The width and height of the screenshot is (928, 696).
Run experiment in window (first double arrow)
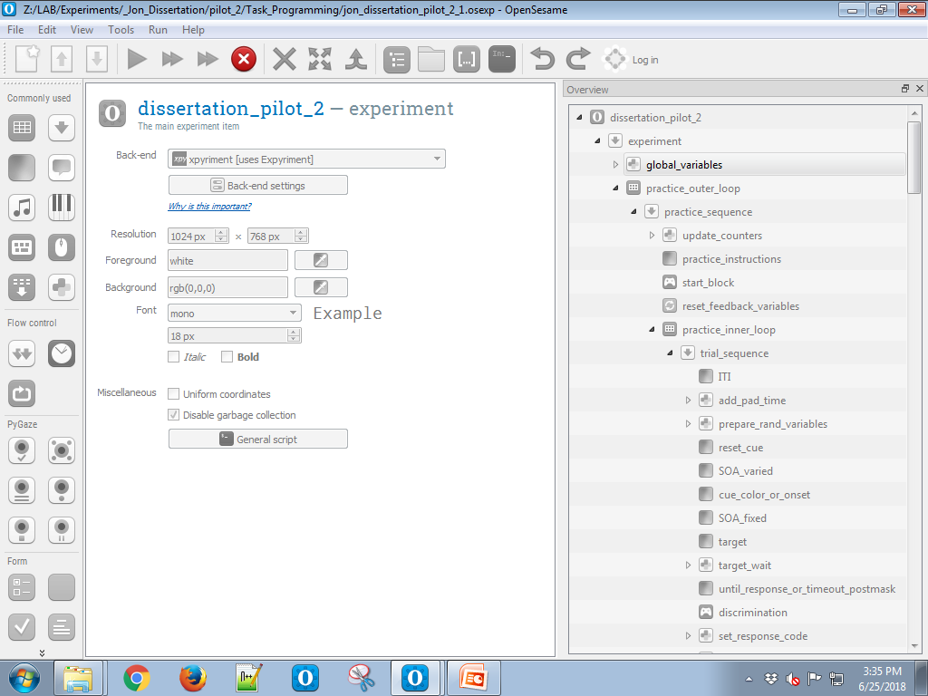click(172, 59)
